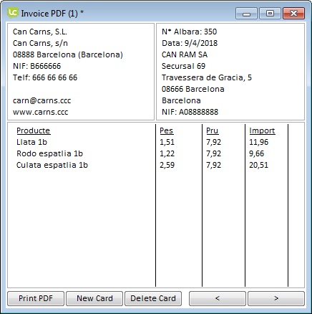Create a New Card
Image resolution: width=312 pixels, height=314 pixels.
94,298
